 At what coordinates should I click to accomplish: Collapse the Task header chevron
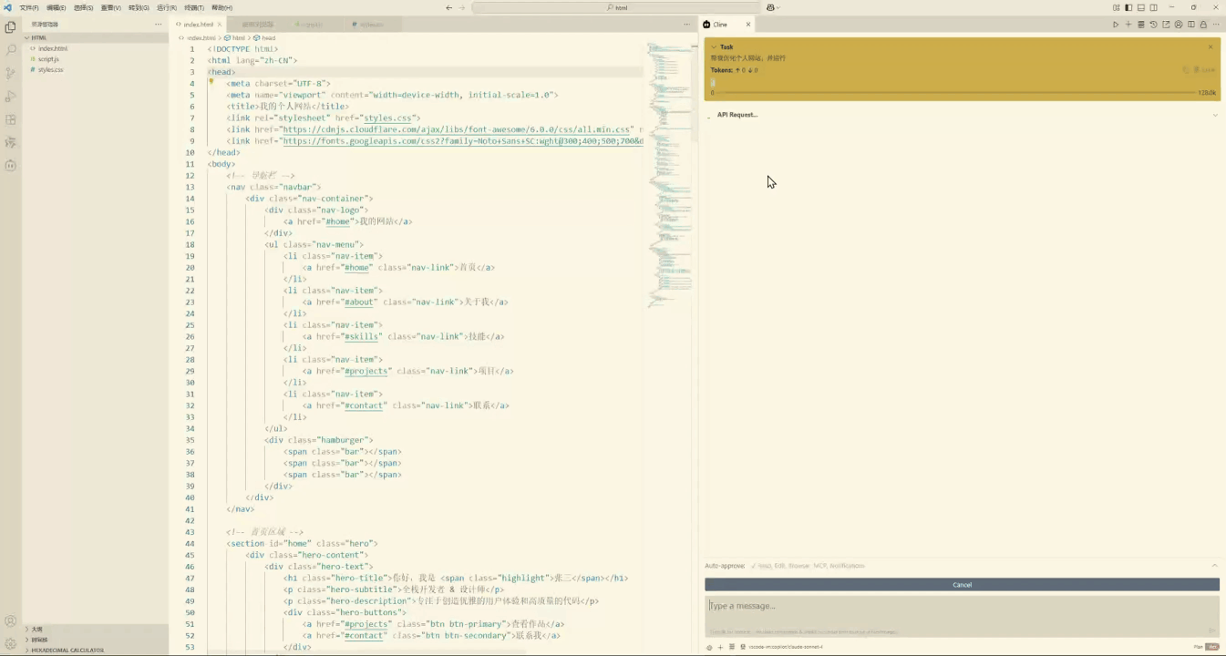point(714,46)
